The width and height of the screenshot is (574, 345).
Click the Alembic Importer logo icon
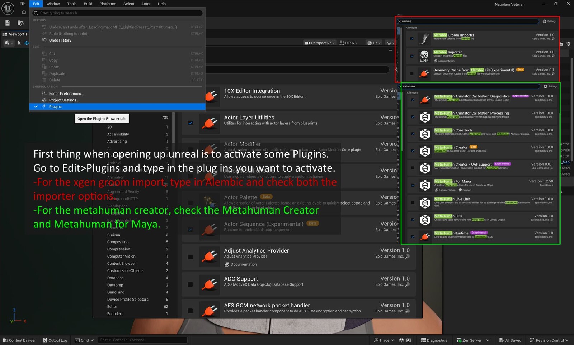point(424,56)
